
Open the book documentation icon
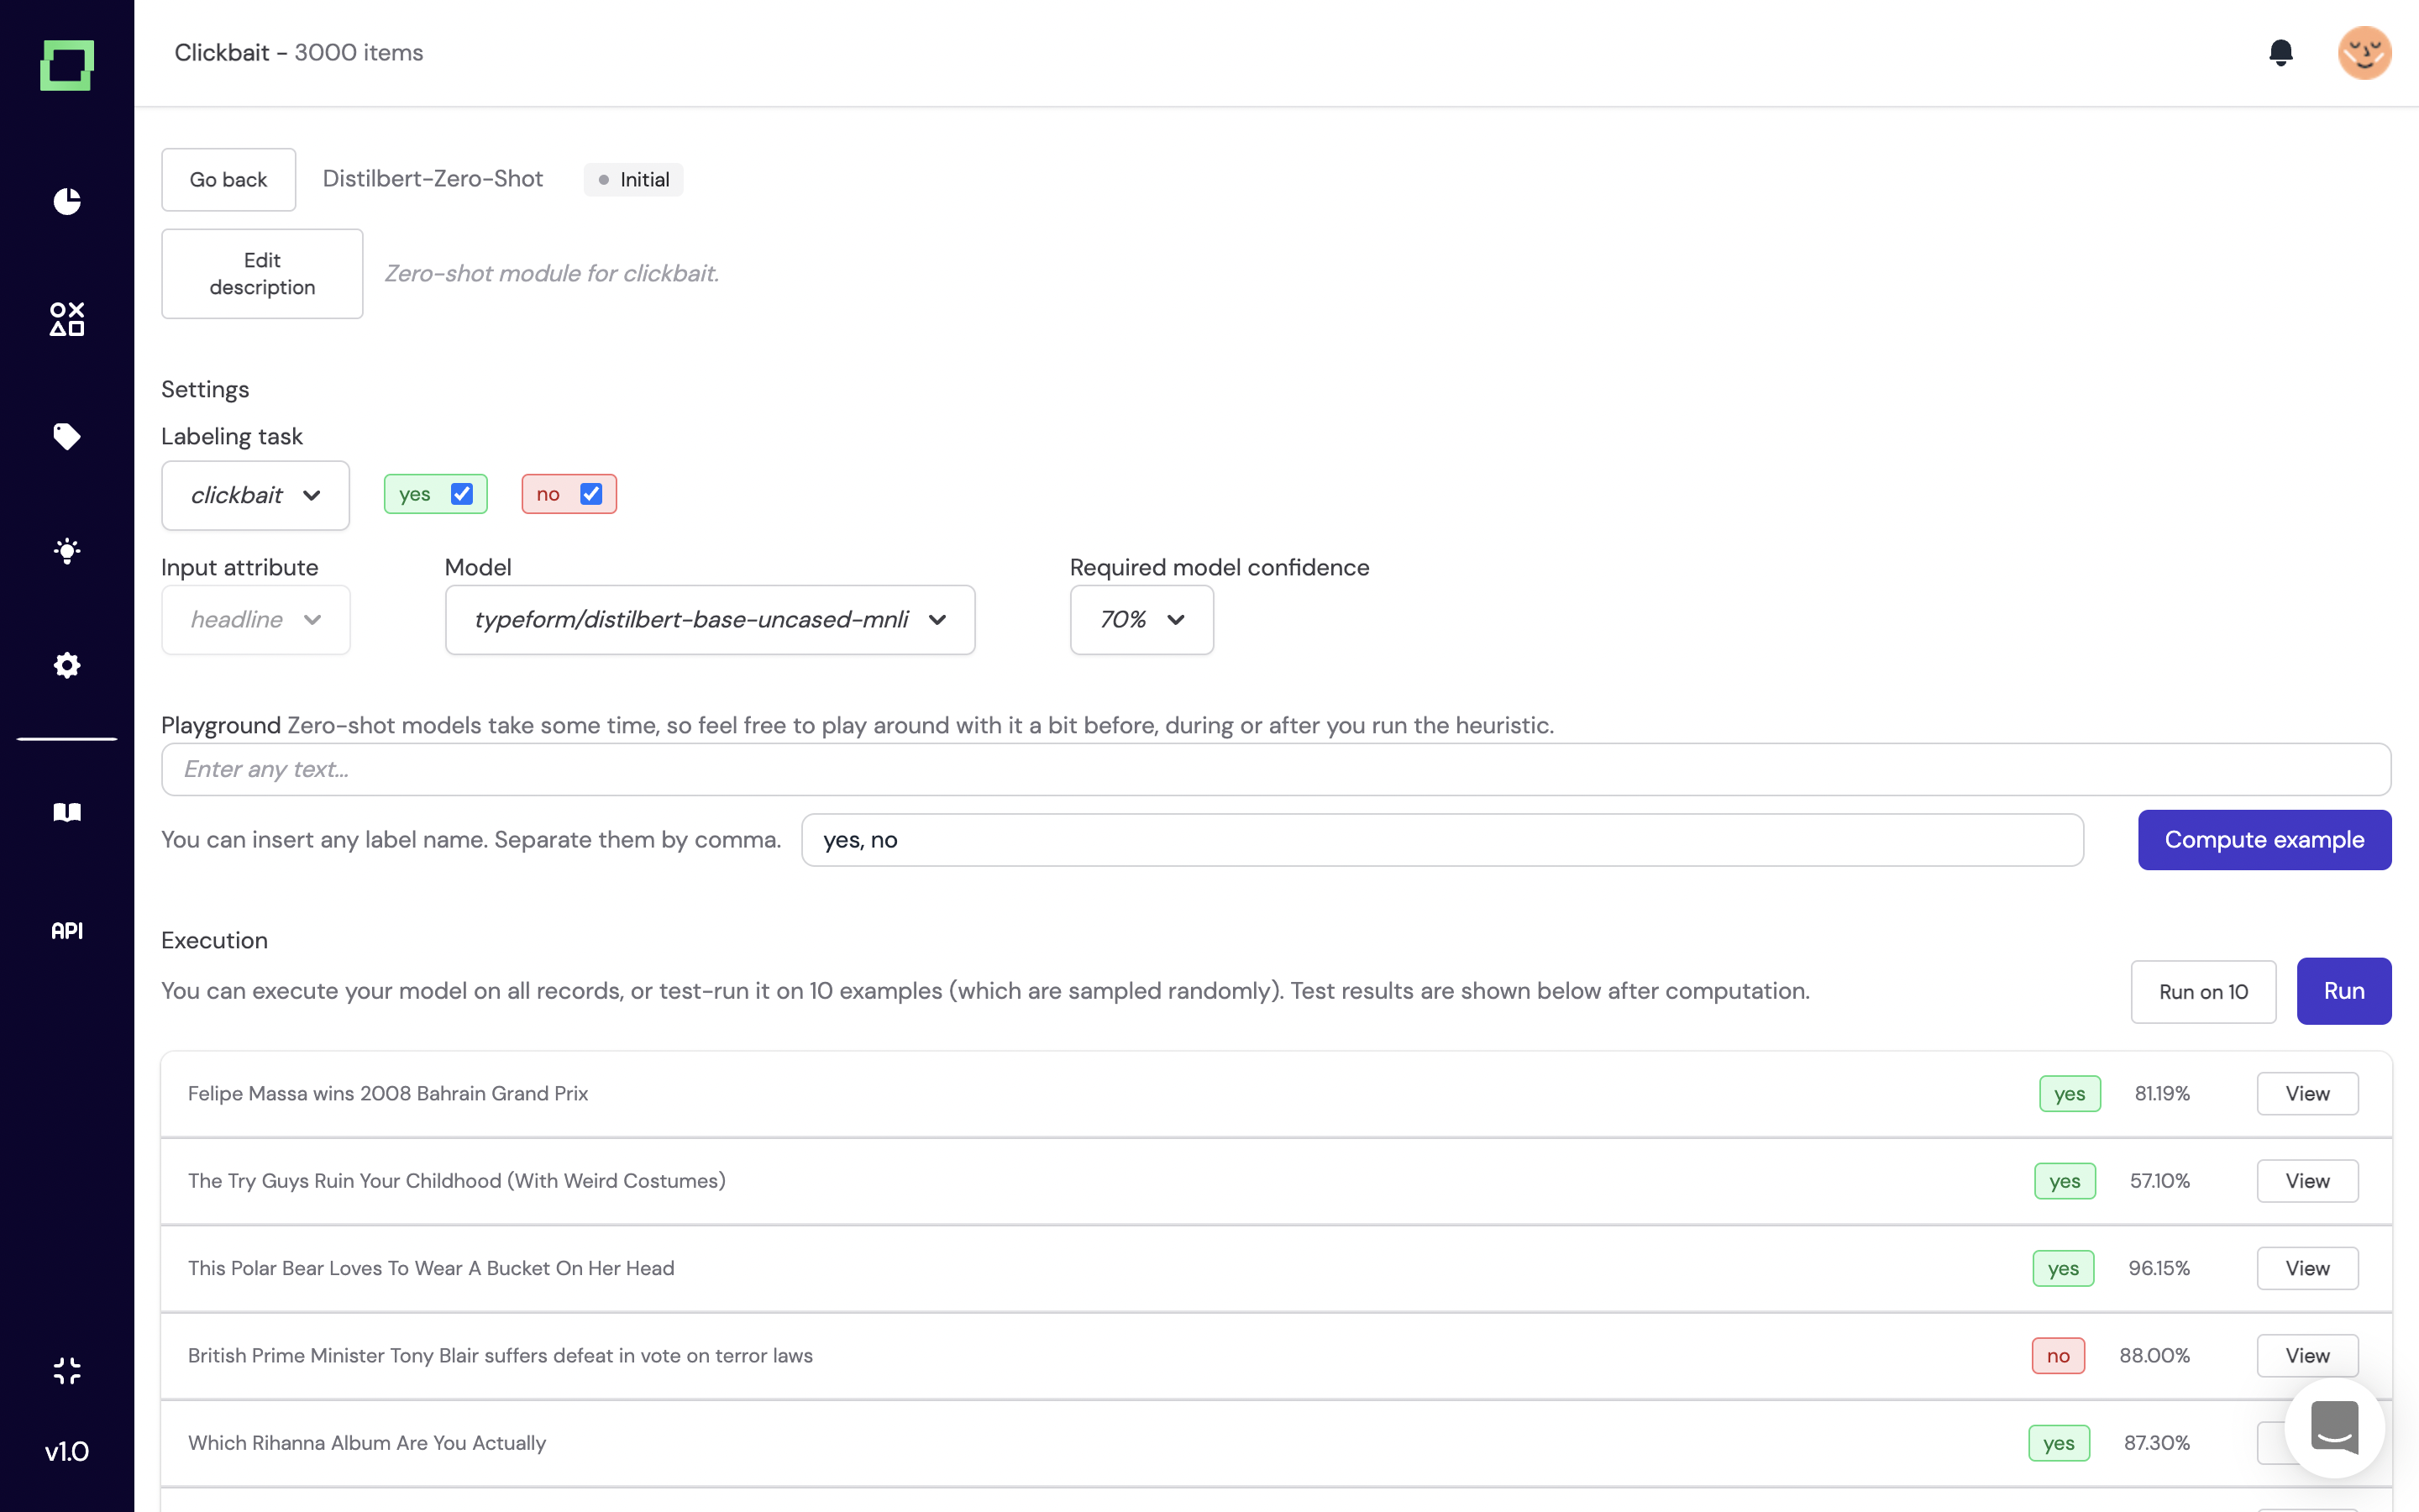click(67, 812)
